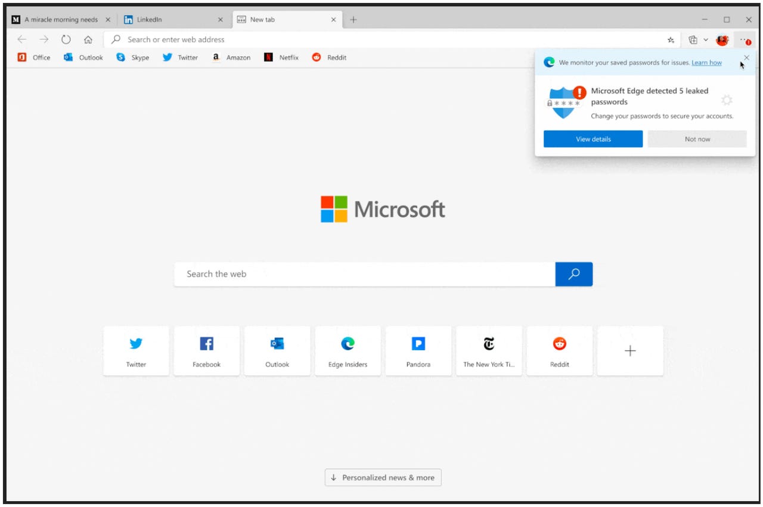Open the browser profile avatar

(x=722, y=39)
